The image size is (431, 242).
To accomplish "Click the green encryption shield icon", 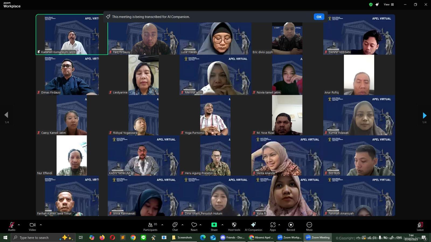I will coord(371,5).
